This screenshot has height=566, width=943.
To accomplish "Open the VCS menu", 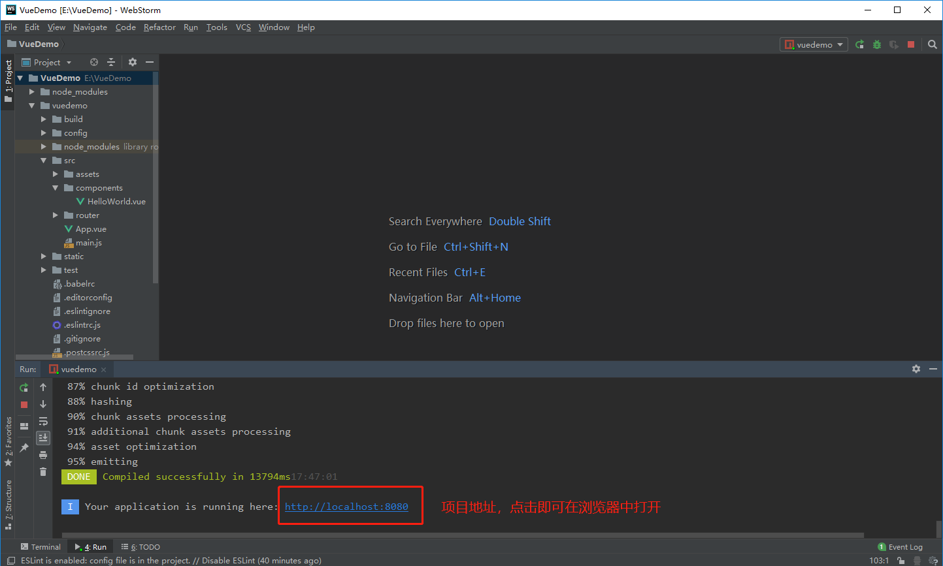I will pyautogui.click(x=243, y=27).
